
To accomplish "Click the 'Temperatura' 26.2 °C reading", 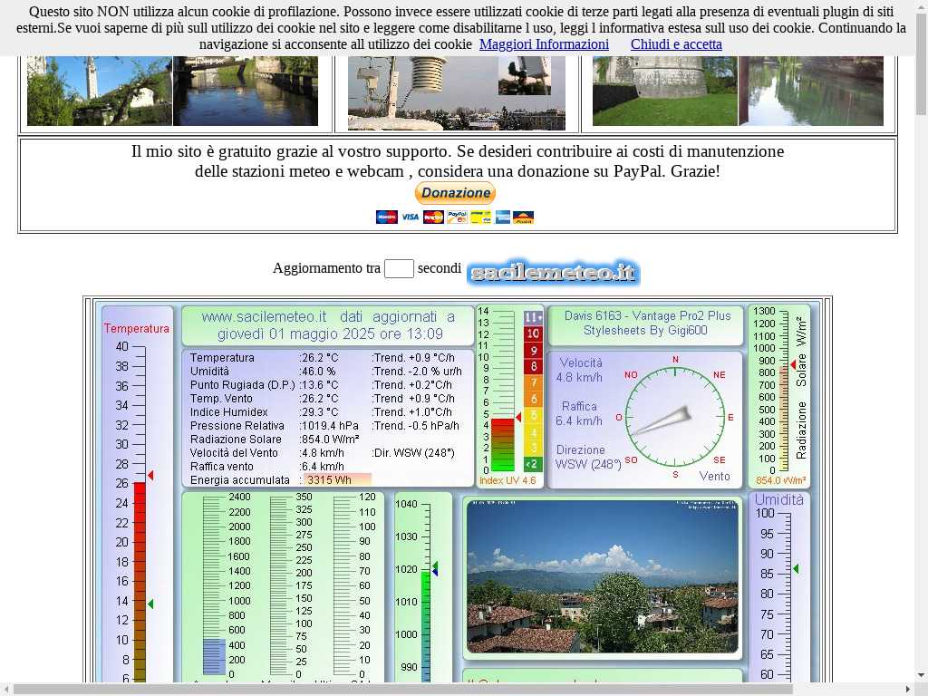I will click(319, 358).
